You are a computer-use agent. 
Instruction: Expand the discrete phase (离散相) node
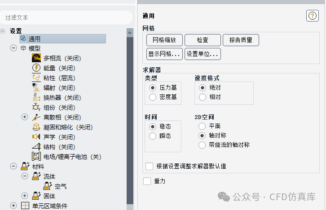[x=25, y=117]
